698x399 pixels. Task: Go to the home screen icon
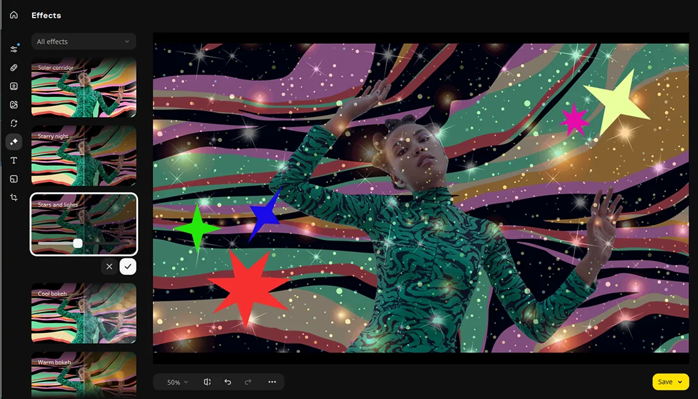[14, 15]
